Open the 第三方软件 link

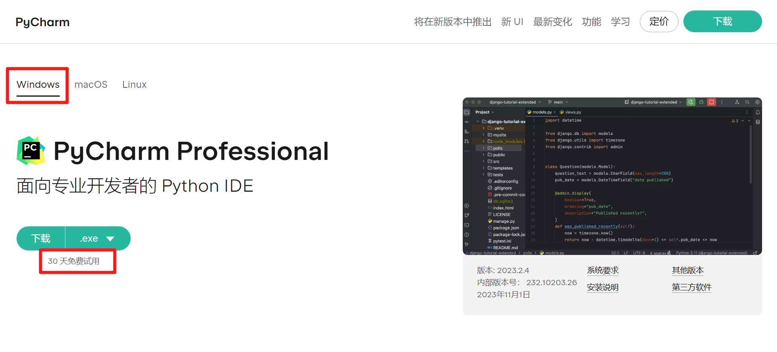click(x=692, y=287)
